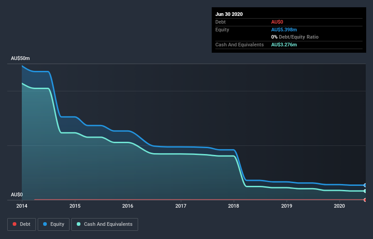This screenshot has height=239, width=373.
Task: Click the 2015 x-axis label
Action: coord(75,206)
